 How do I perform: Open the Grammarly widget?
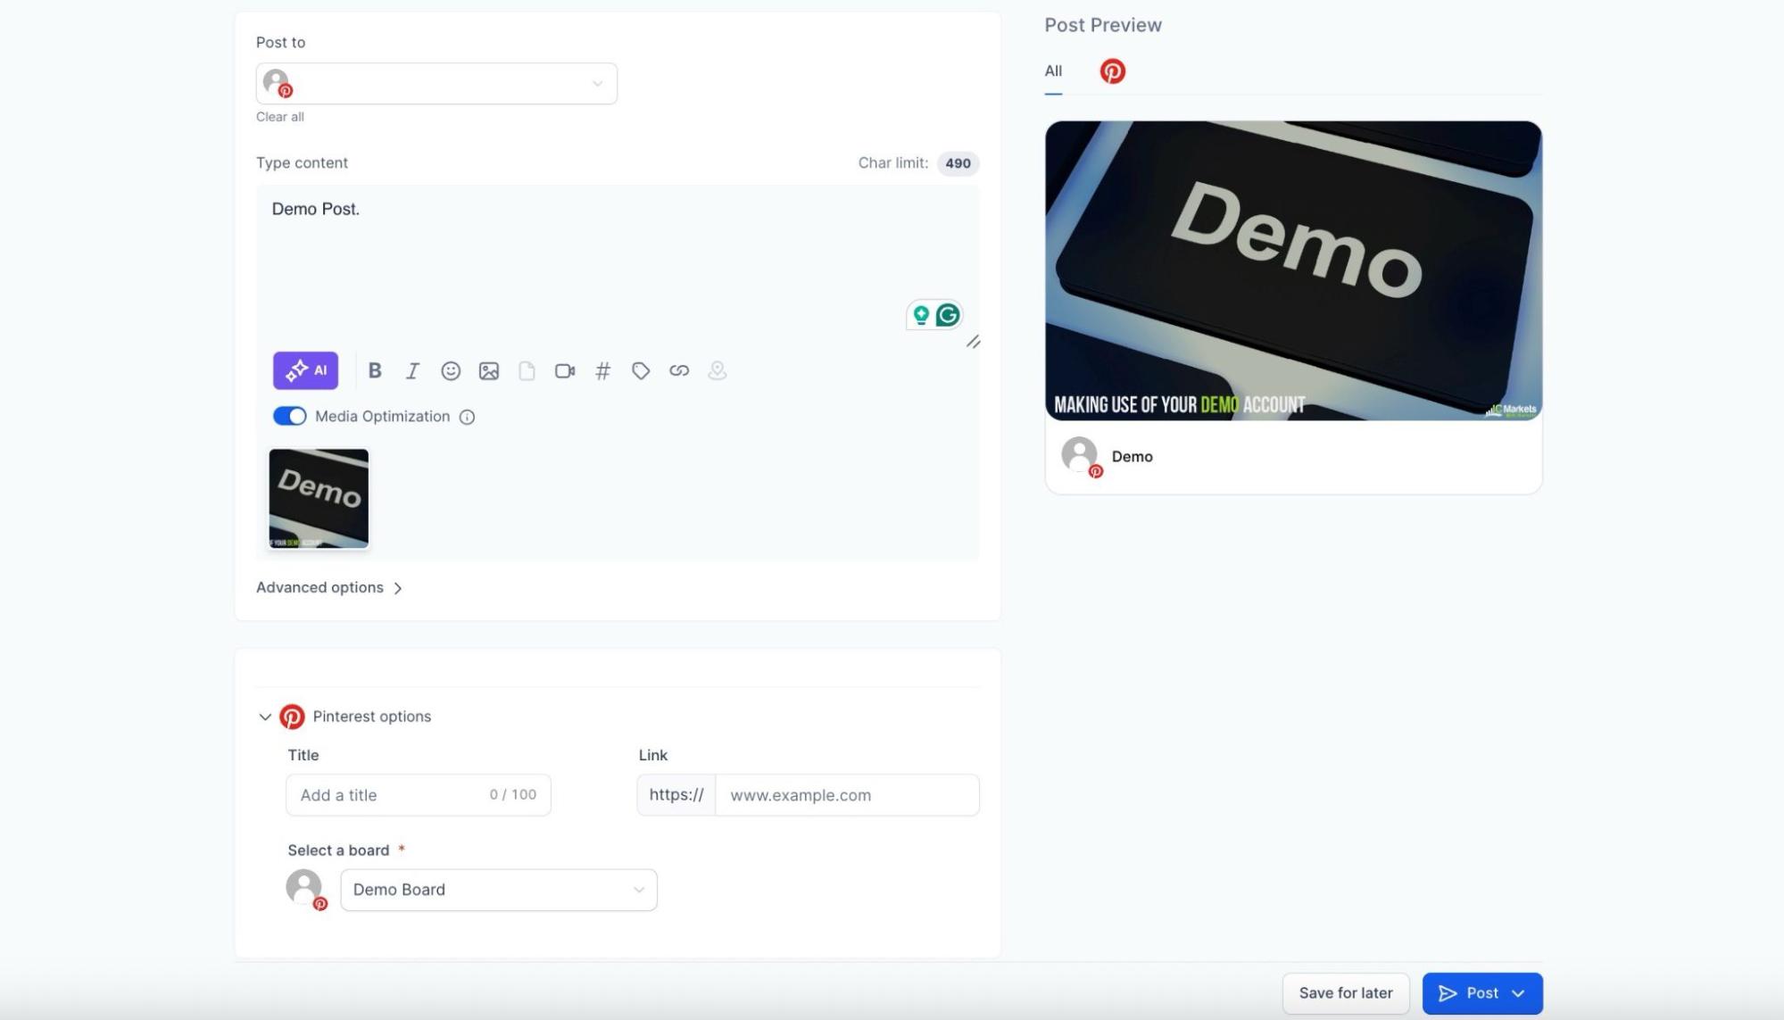pyautogui.click(x=948, y=315)
